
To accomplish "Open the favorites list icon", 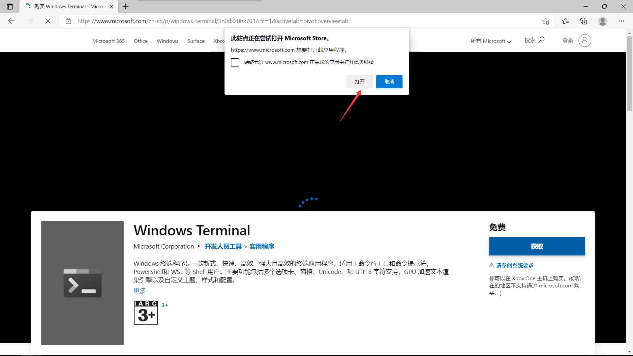I will pyautogui.click(x=565, y=21).
